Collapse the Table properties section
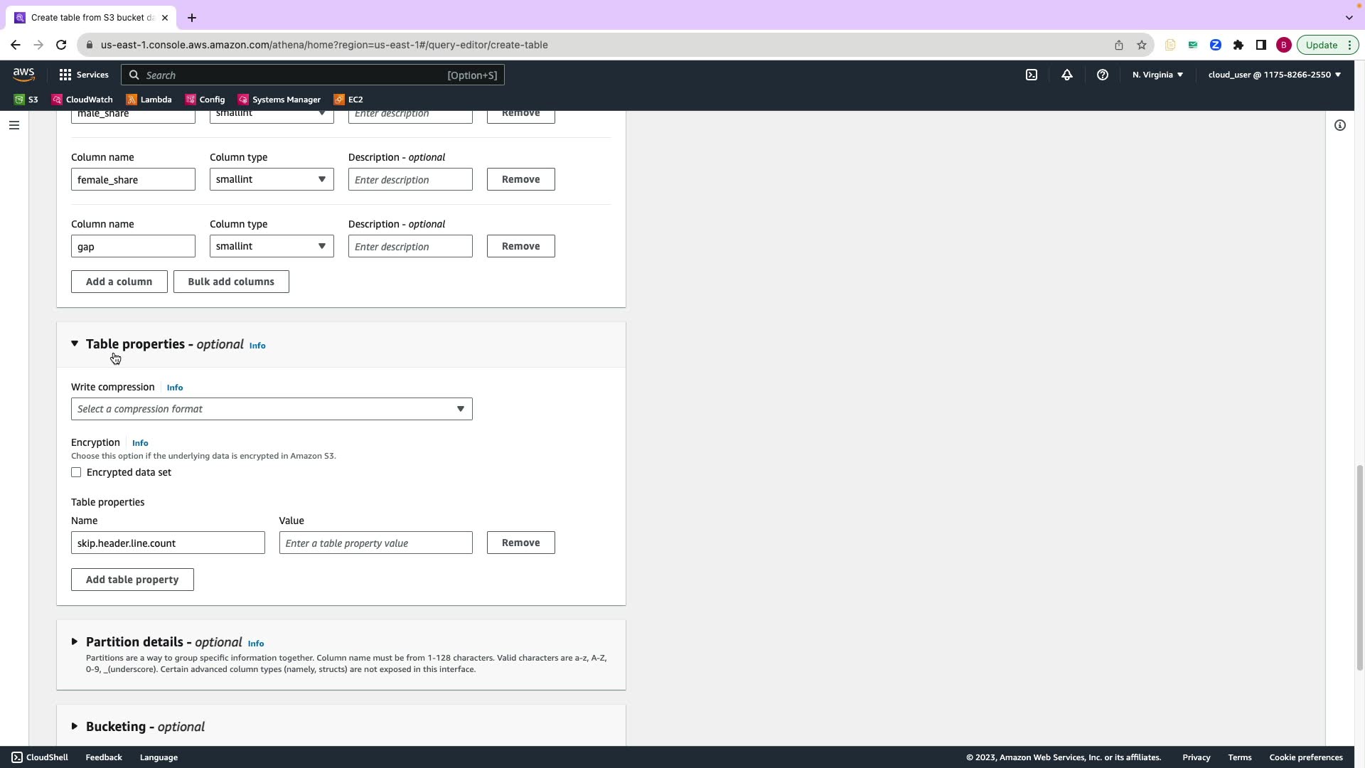 (75, 344)
